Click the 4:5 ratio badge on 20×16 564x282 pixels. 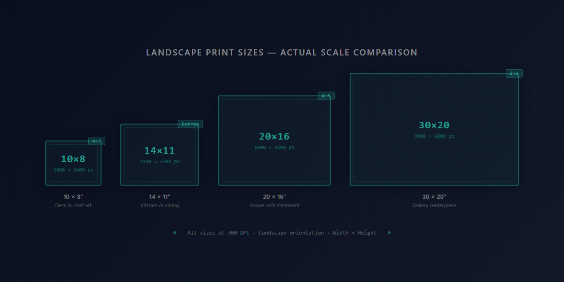click(x=326, y=95)
